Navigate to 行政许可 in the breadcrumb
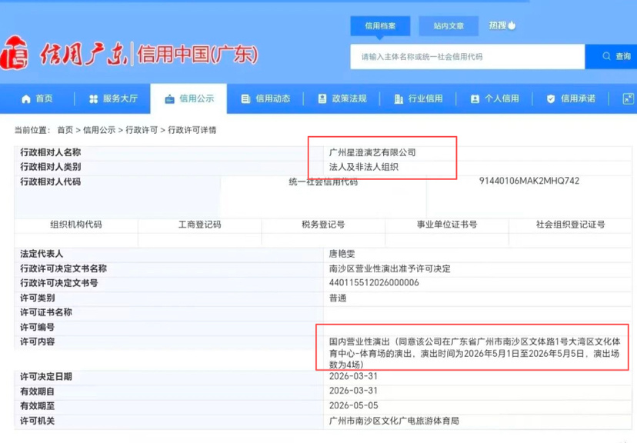637x443 pixels. pos(142,130)
